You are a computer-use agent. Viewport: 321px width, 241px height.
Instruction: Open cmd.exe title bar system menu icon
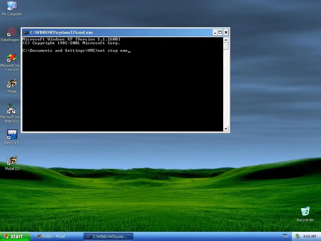(x=26, y=32)
